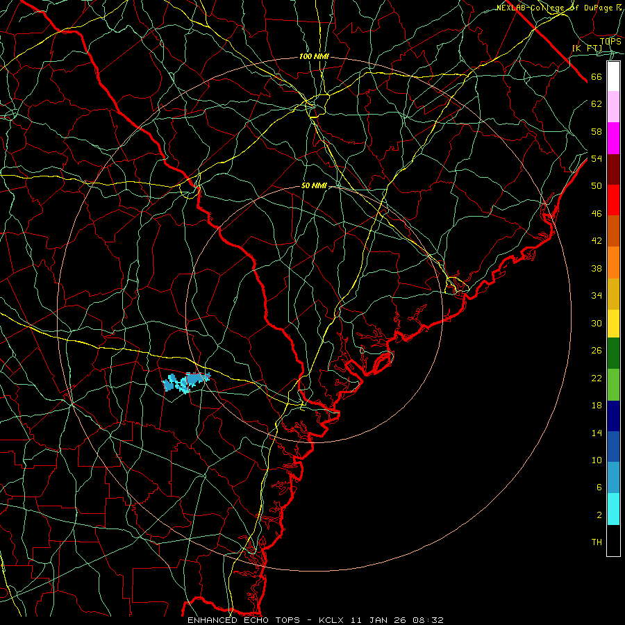
Task: Click the light green legend swatch
Action: tap(613, 385)
